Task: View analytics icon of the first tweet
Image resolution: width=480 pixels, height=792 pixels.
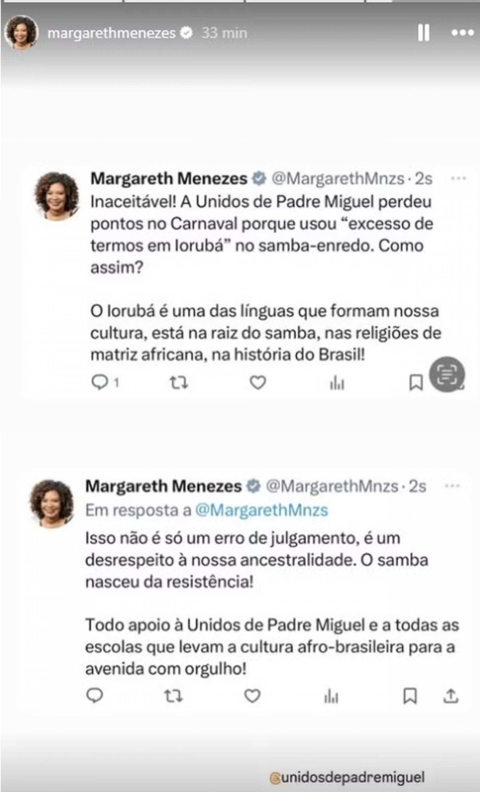Action: [x=337, y=383]
